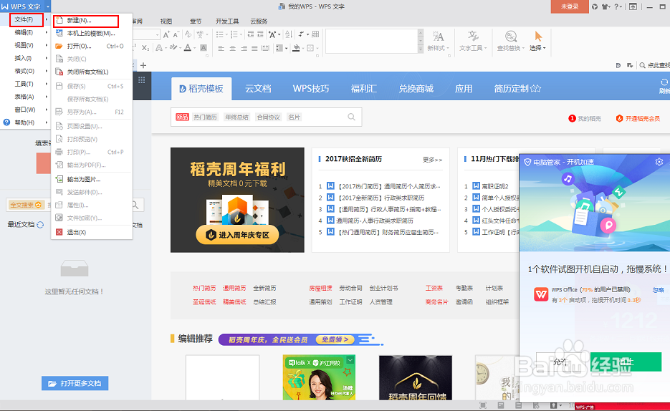Refresh the 最近文档 list

point(40,225)
